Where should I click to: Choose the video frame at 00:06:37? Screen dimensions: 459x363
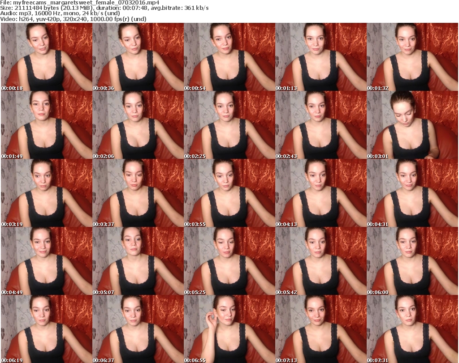pyautogui.click(x=138, y=329)
